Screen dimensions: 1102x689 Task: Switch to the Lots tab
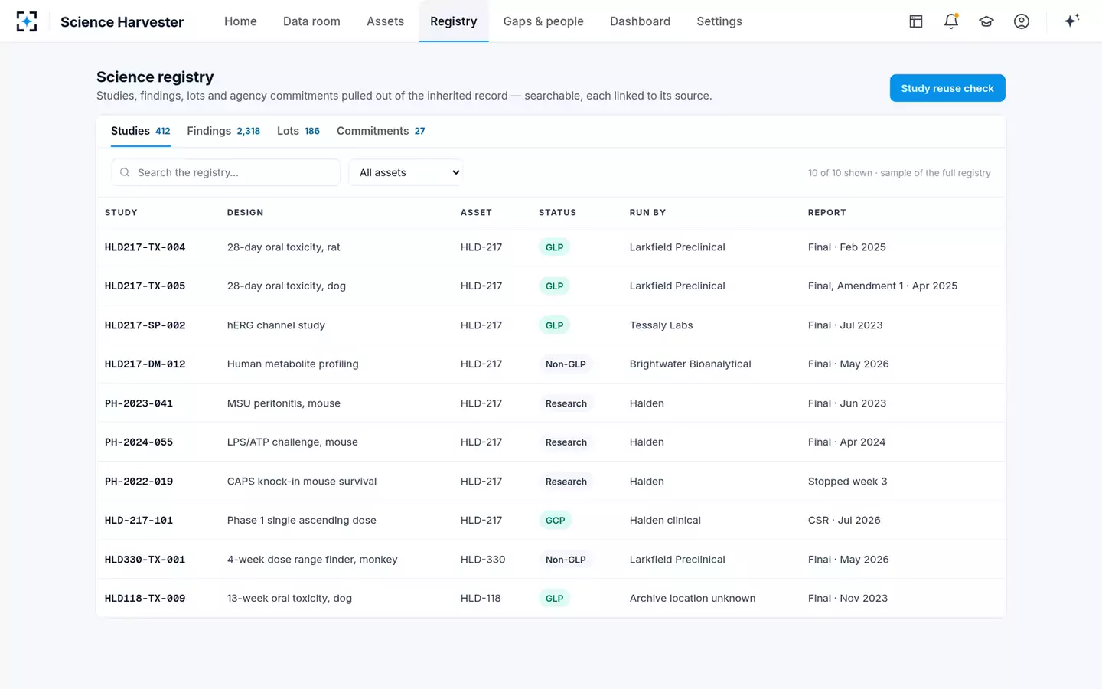pyautogui.click(x=298, y=131)
